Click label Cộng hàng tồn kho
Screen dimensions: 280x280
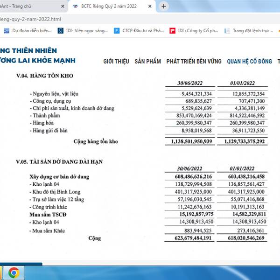(x=96, y=141)
